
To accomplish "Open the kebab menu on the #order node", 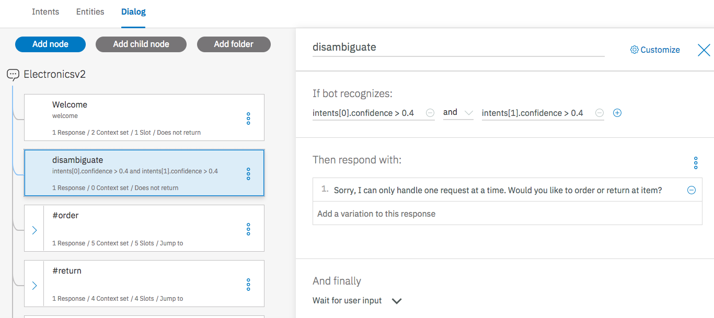I will [x=248, y=228].
